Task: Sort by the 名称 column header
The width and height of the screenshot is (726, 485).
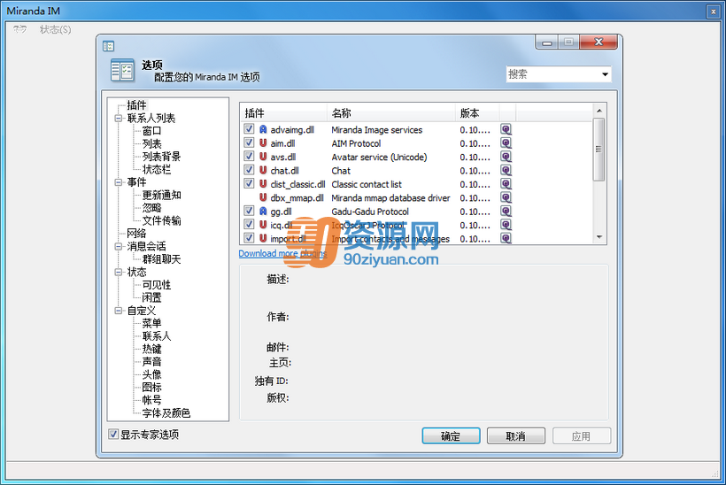Action: click(x=391, y=113)
